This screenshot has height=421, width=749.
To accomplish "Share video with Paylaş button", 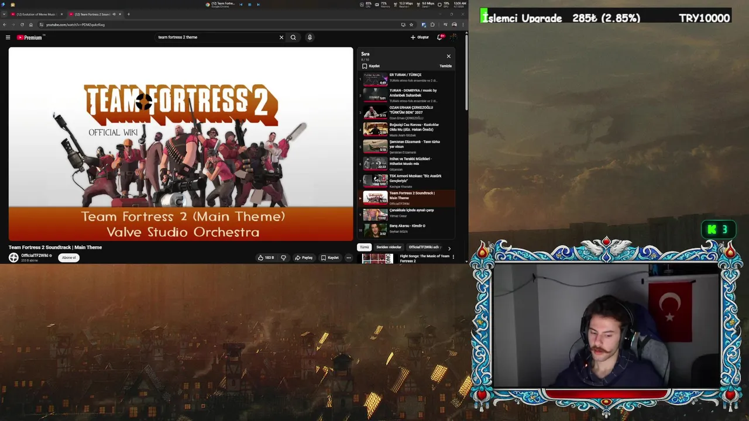I will pos(304,257).
